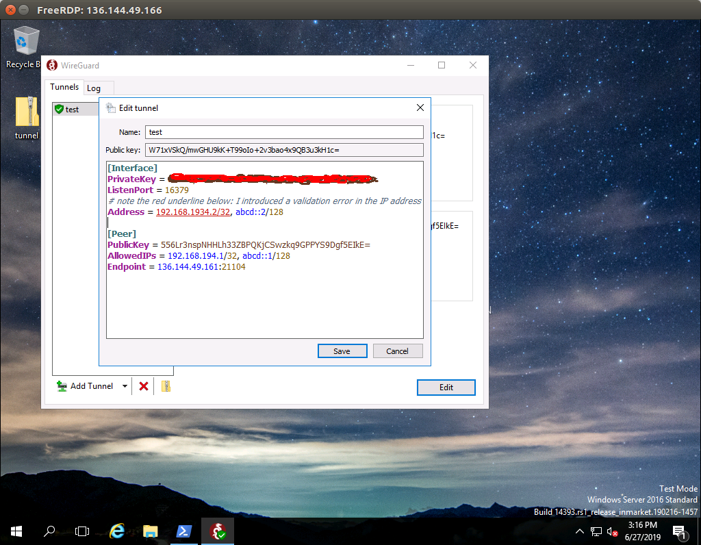Click the tunnel Name input field
Screen dimensions: 701x545
coord(284,132)
